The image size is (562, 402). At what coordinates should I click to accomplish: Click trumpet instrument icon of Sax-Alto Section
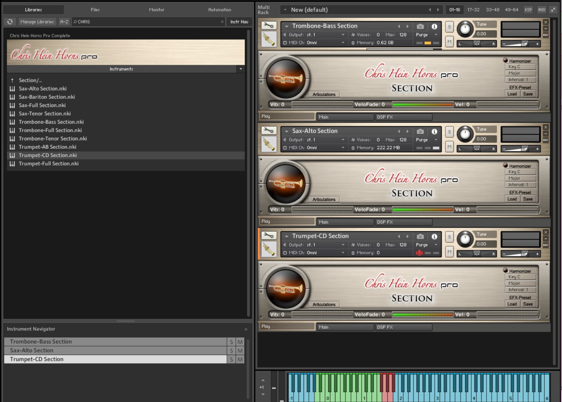coord(269,144)
